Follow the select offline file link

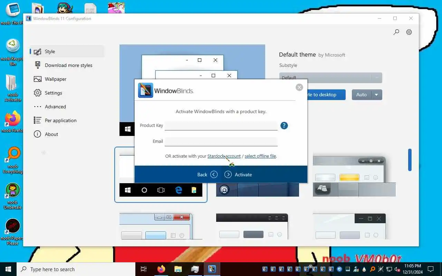pos(260,156)
